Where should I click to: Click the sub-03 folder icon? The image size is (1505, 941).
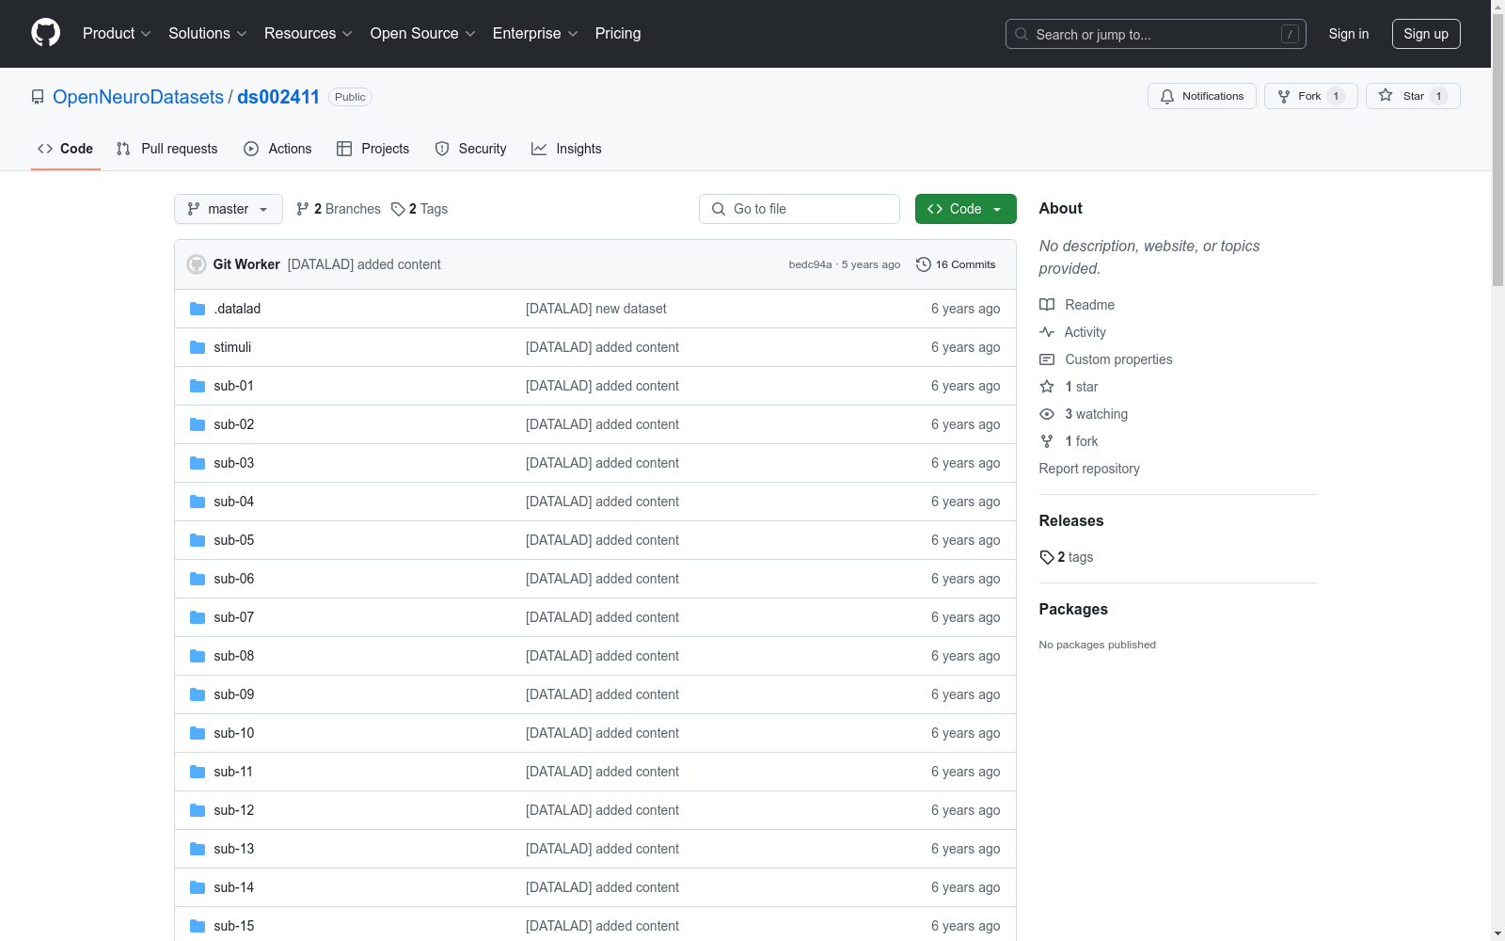tap(198, 463)
